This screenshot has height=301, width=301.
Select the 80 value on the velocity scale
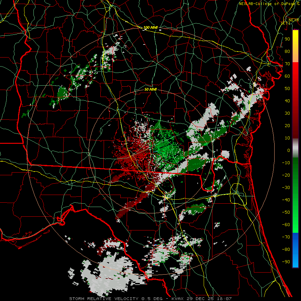[287, 51]
